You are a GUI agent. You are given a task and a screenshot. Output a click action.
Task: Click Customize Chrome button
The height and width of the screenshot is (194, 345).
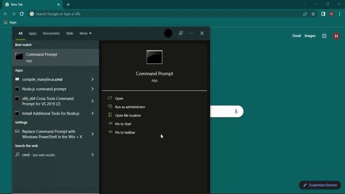320,185
